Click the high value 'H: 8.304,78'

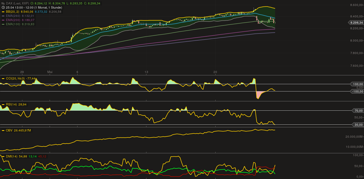(57, 3)
